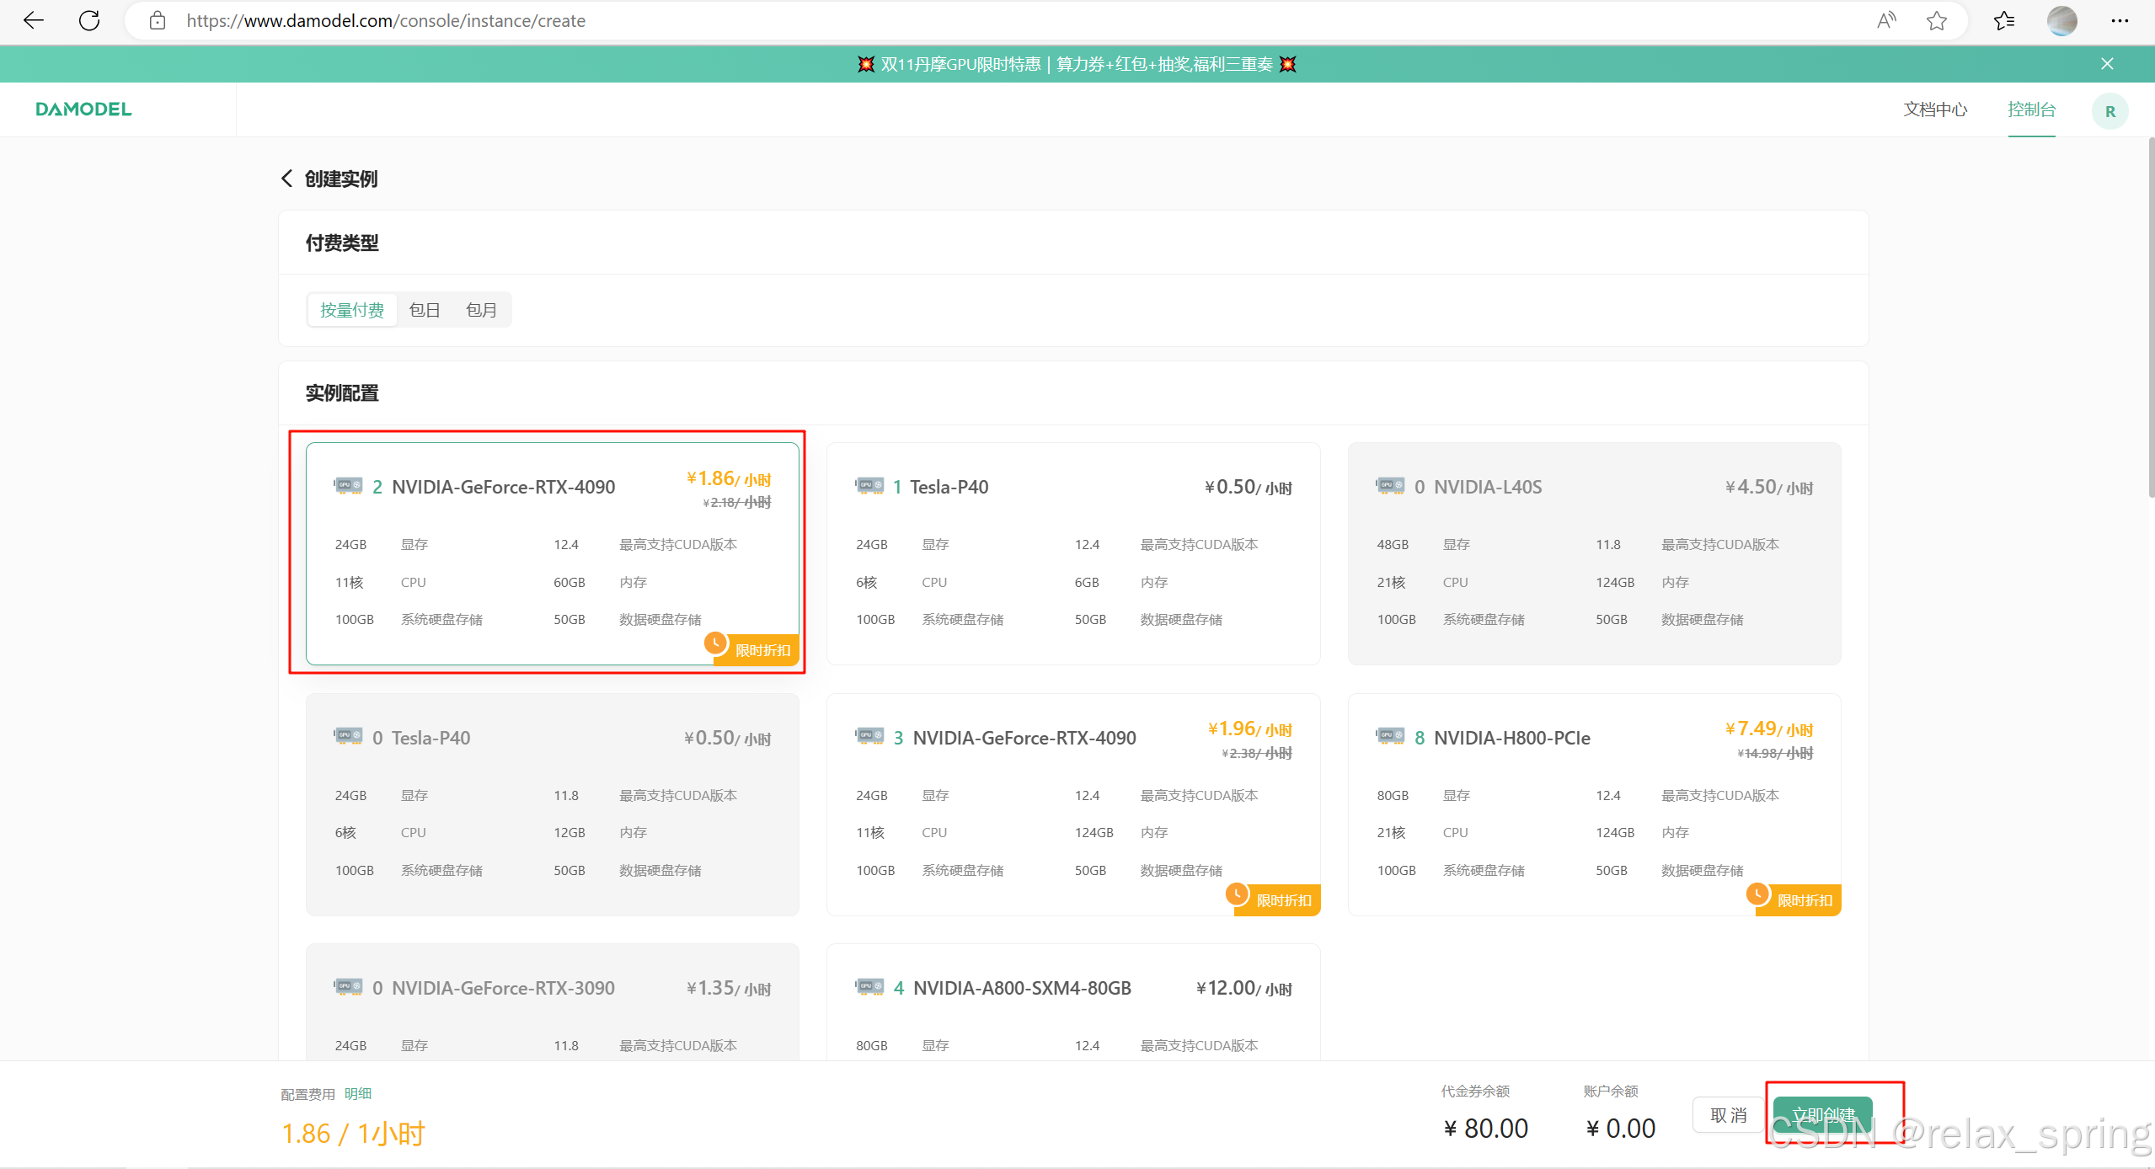Click GPU icon on the 0 Tesla-P40 card
Image resolution: width=2155 pixels, height=1169 pixels.
pos(348,736)
